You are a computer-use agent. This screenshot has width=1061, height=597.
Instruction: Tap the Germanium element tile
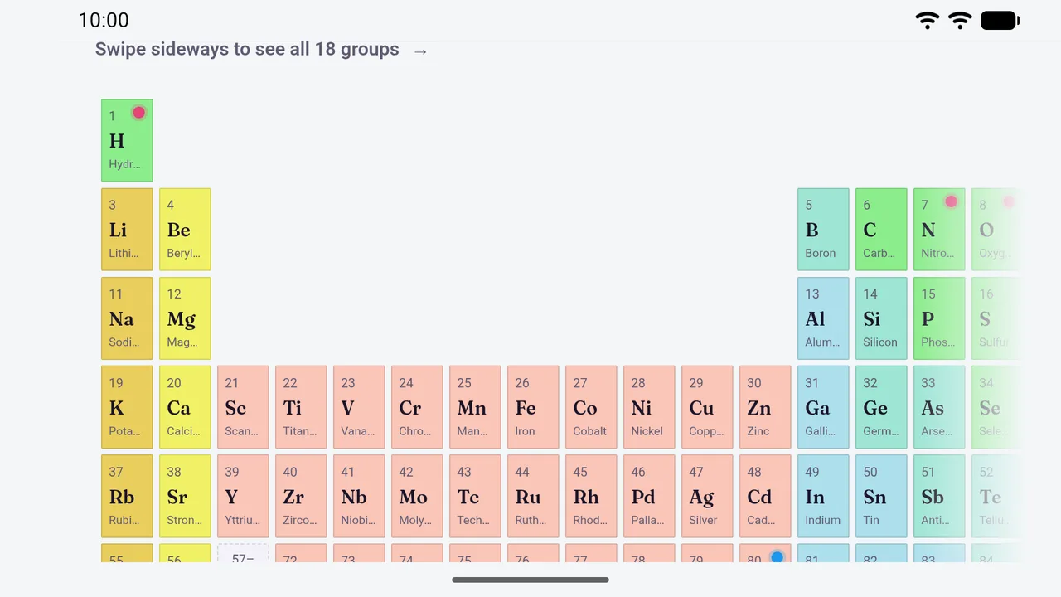pos(881,407)
